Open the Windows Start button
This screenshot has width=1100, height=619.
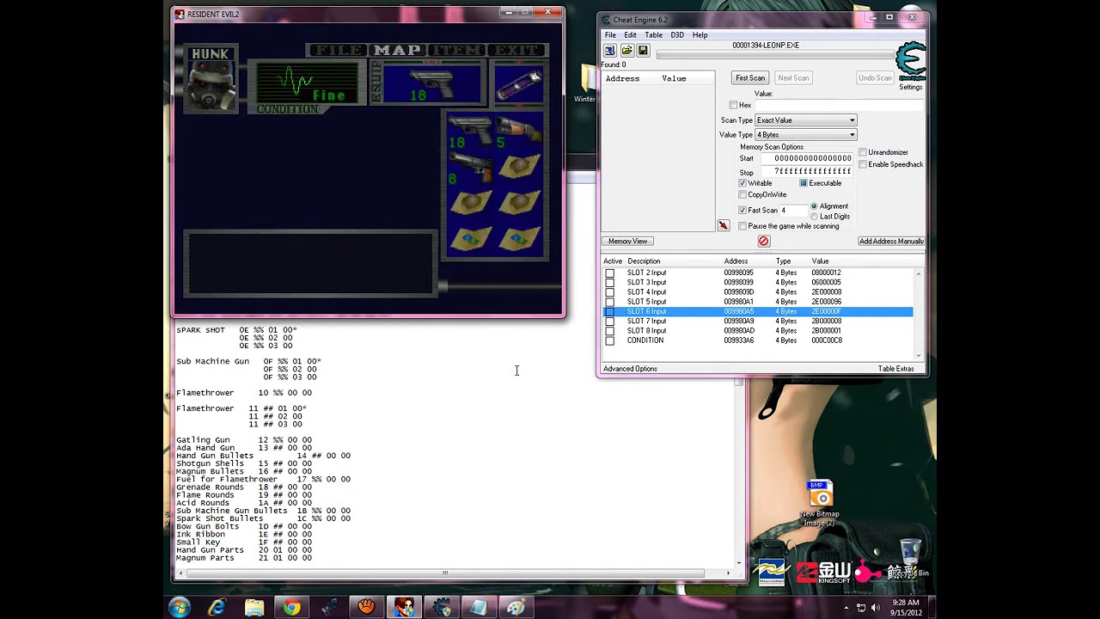(x=180, y=608)
